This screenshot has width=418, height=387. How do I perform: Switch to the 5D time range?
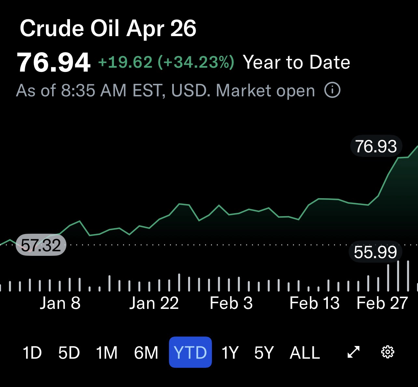[x=69, y=352]
